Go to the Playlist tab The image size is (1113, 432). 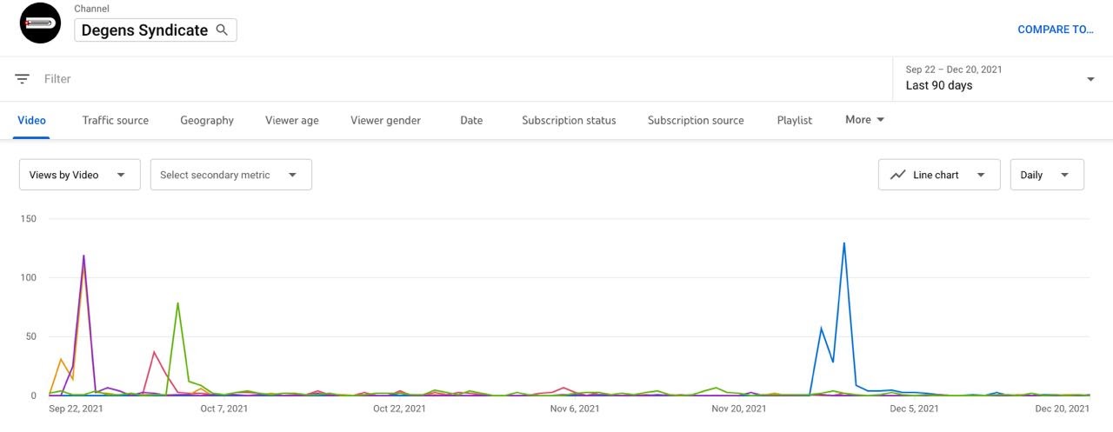pyautogui.click(x=794, y=121)
